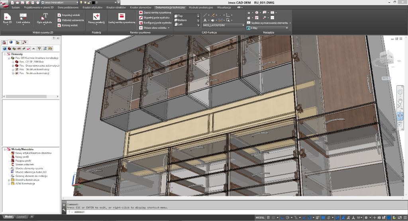This screenshot has width=408, height=221.
Task: Open the X-Ray visual style dropdown
Action: 286,28
